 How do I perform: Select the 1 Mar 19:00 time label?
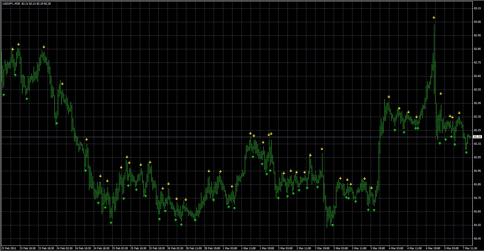click(x=267, y=248)
